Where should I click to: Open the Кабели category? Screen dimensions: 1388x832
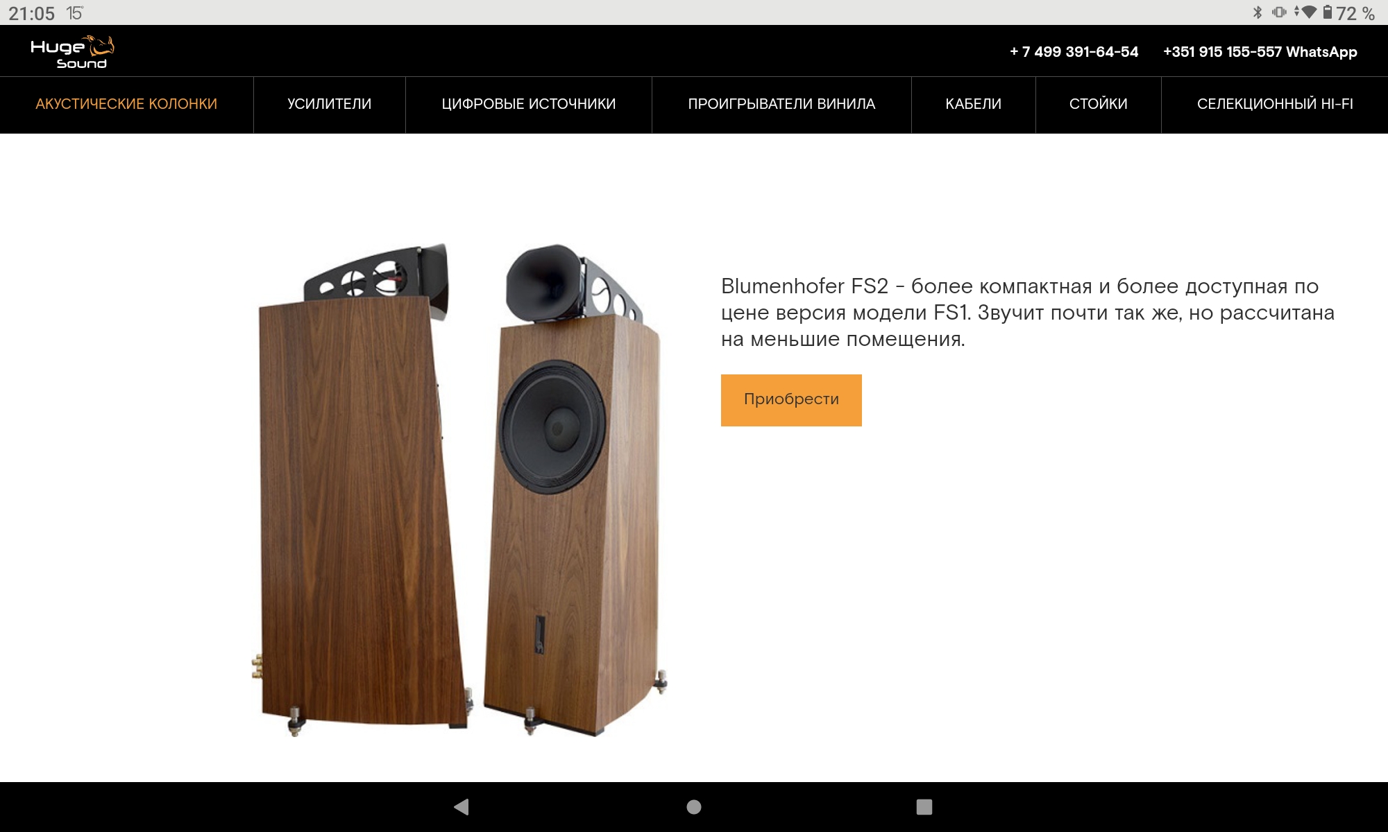point(974,104)
